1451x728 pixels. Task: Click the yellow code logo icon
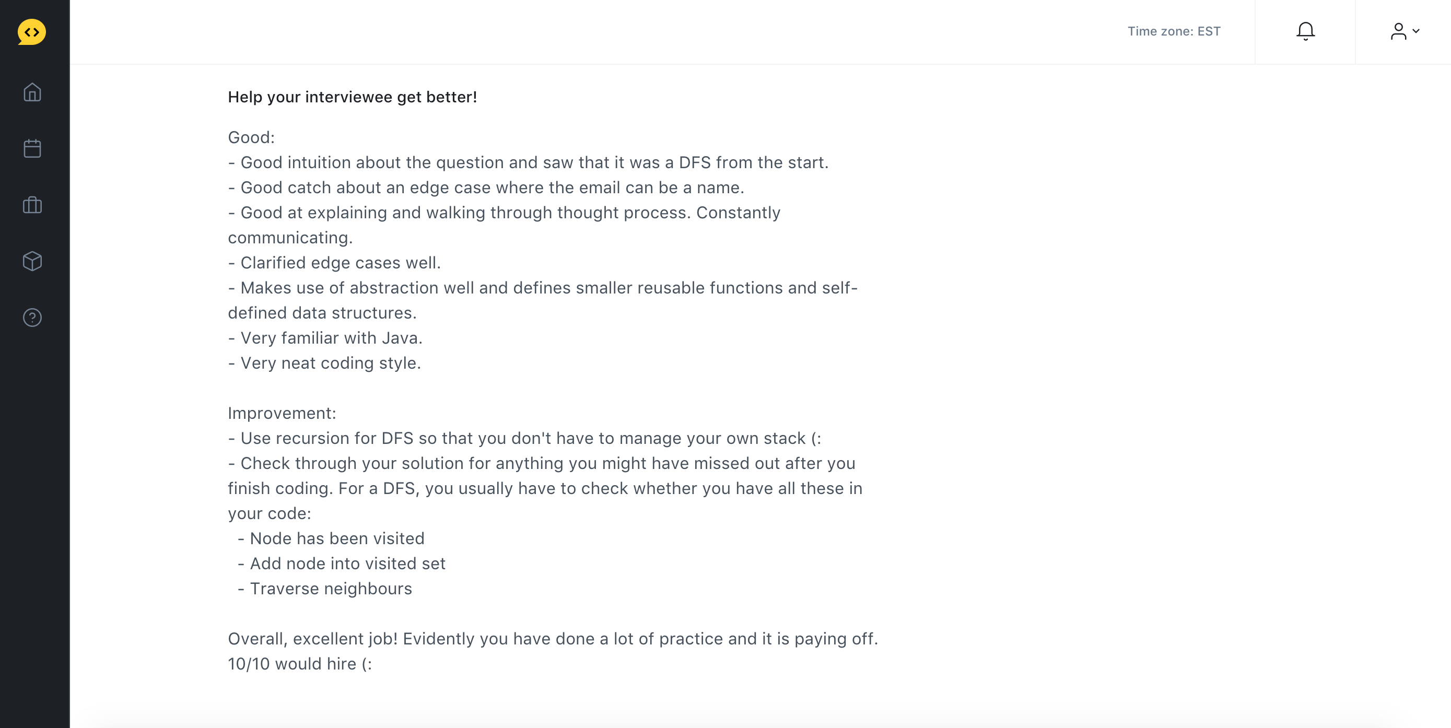point(31,32)
